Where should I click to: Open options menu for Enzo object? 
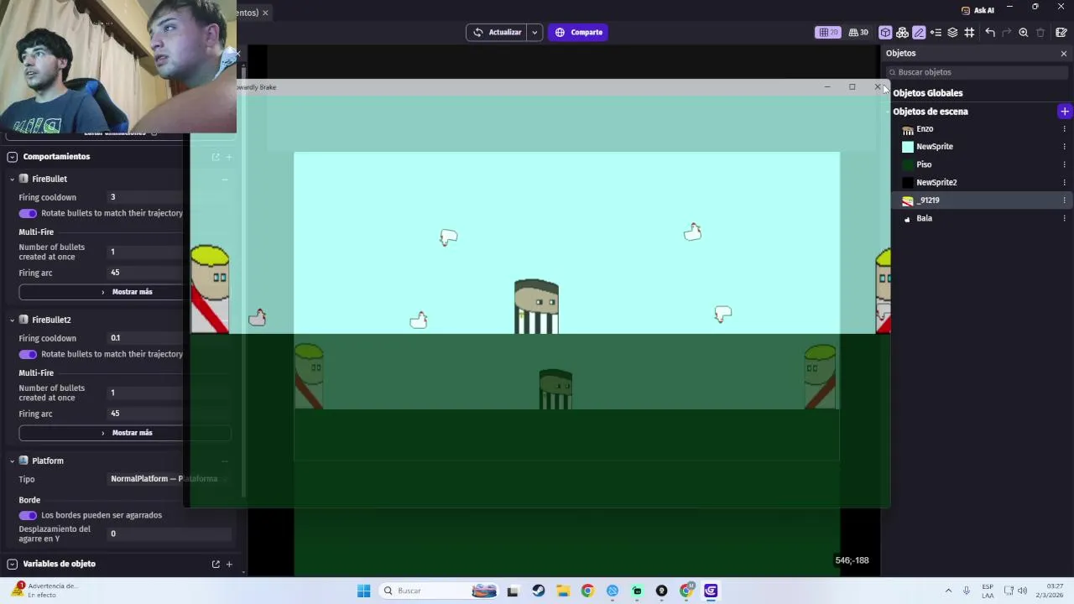tap(1064, 129)
